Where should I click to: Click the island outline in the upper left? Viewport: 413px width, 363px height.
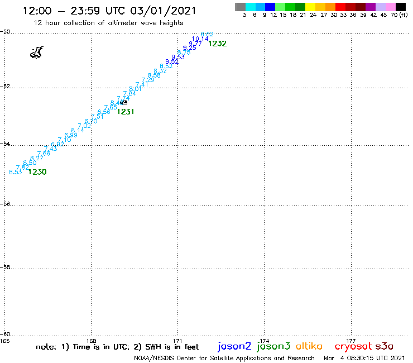click(37, 52)
